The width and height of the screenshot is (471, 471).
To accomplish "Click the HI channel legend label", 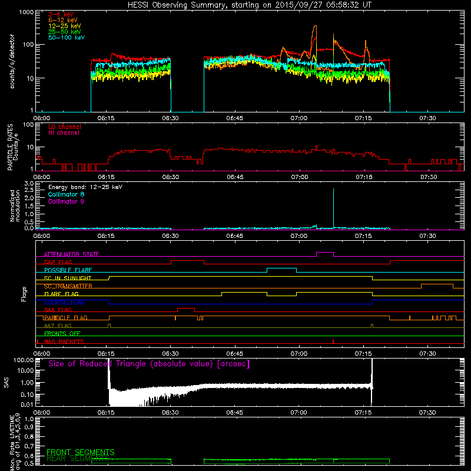I will coord(64,133).
